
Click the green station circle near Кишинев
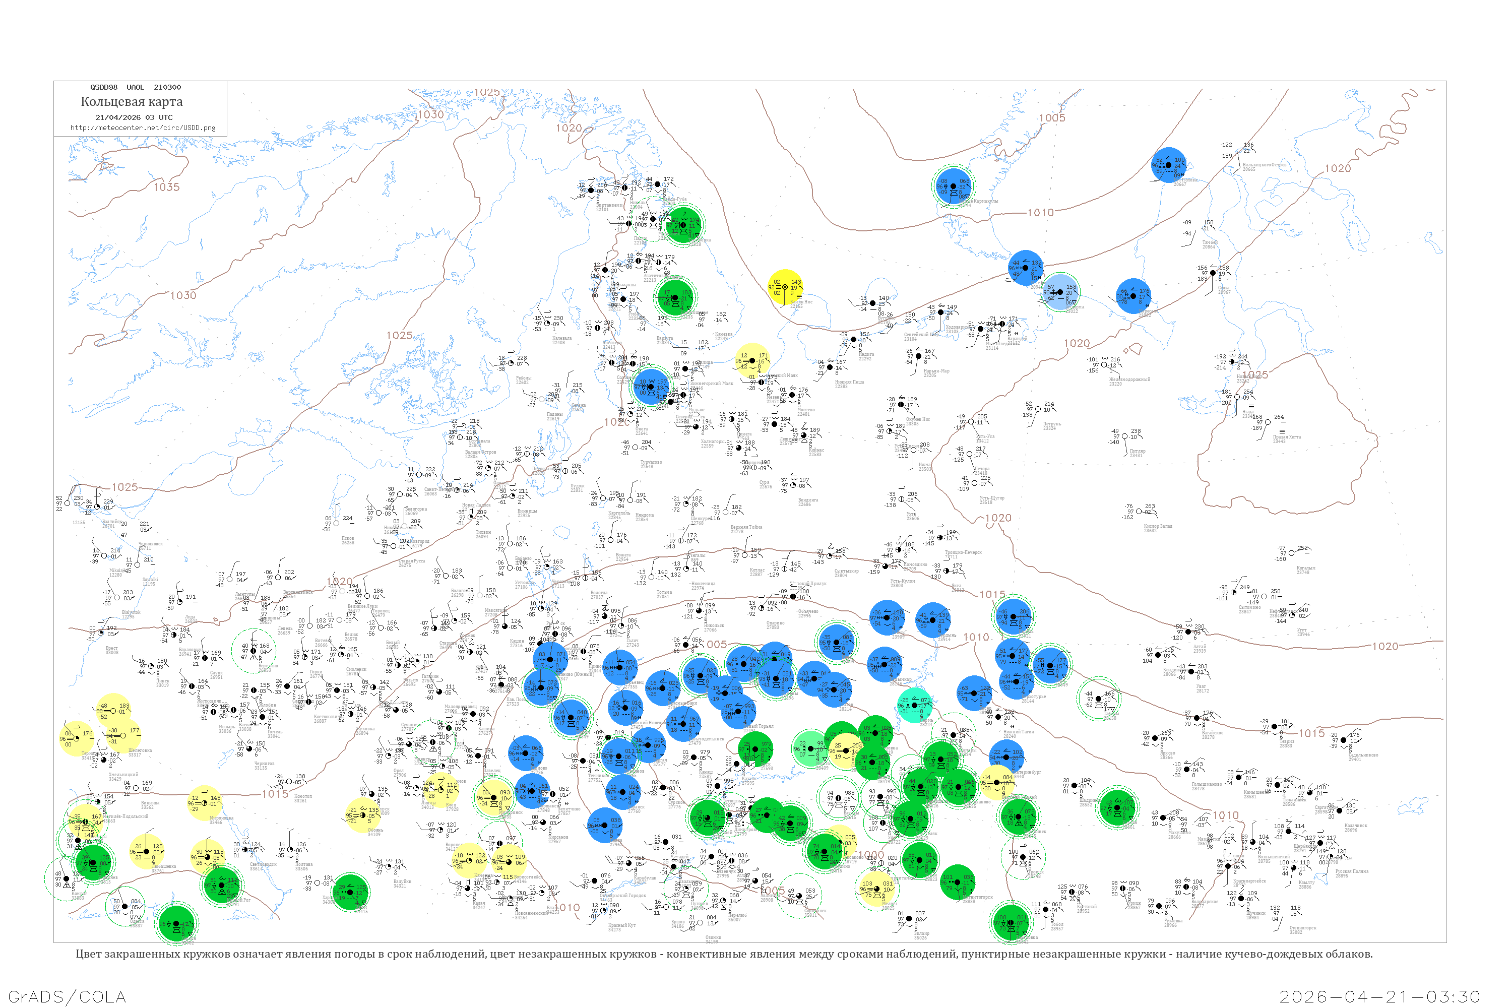click(x=94, y=862)
